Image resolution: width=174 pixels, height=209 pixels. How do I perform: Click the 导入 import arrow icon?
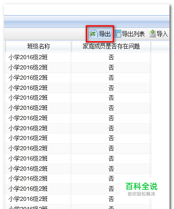tap(152, 34)
